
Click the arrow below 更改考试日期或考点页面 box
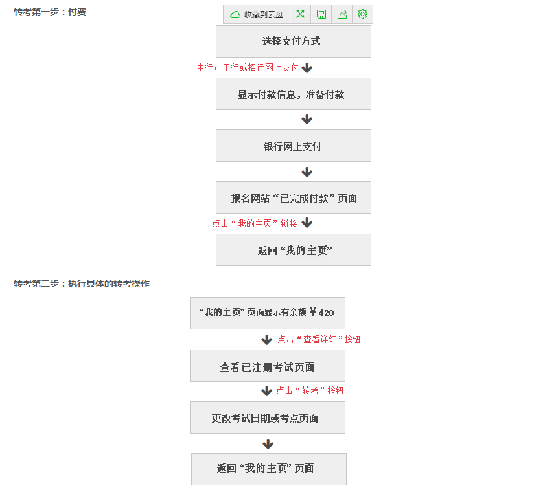pos(268,444)
